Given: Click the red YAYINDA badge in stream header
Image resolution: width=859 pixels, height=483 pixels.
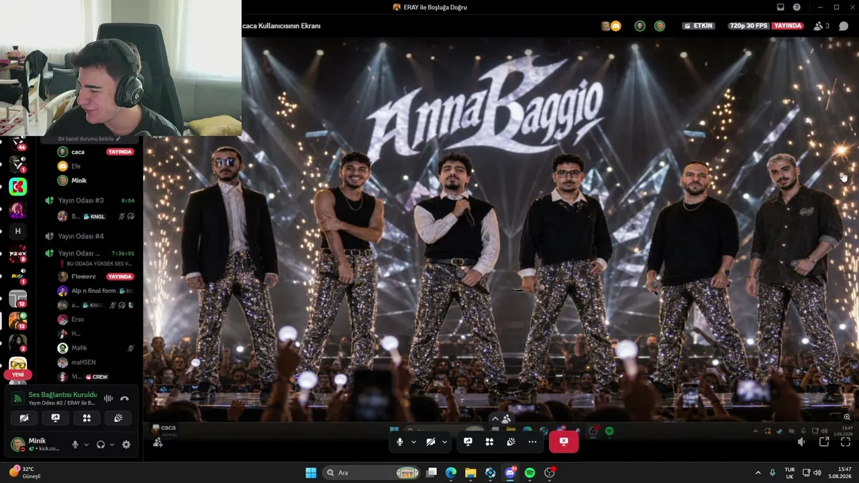Looking at the screenshot, I should (x=787, y=26).
